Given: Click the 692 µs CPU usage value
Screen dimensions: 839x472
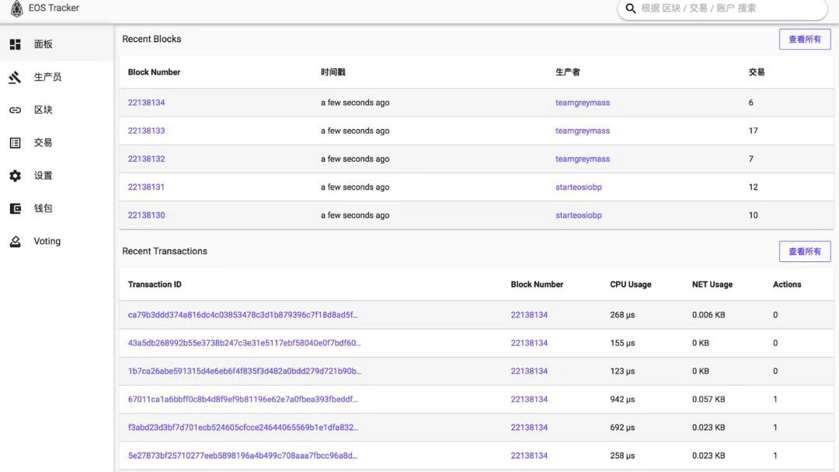Looking at the screenshot, I should (622, 428).
